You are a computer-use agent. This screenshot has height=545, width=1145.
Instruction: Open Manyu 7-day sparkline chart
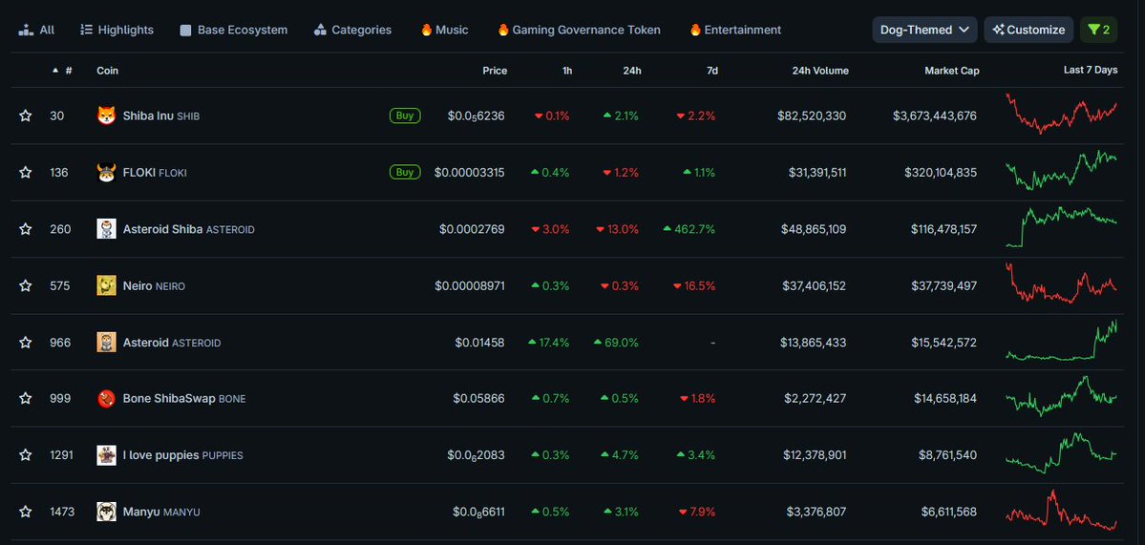[x=1061, y=510]
